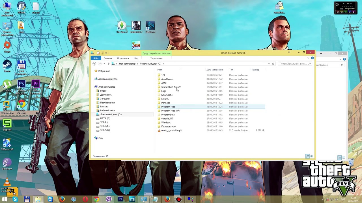The height and width of the screenshot is (203, 362).
Task: Select the Grand Theft Auto V folder
Action: coord(171,87)
